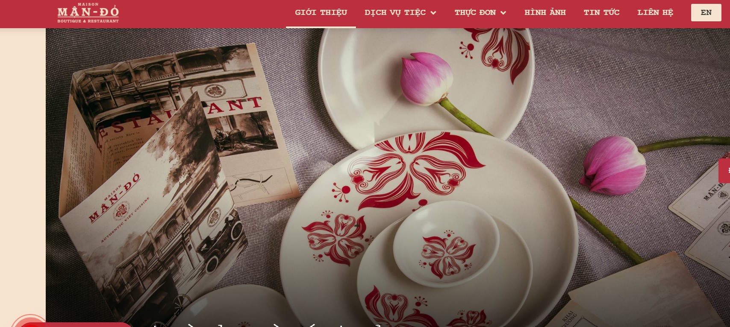730x327 pixels.
Task: Click the pulsing red circle call icon
Action: 30,322
